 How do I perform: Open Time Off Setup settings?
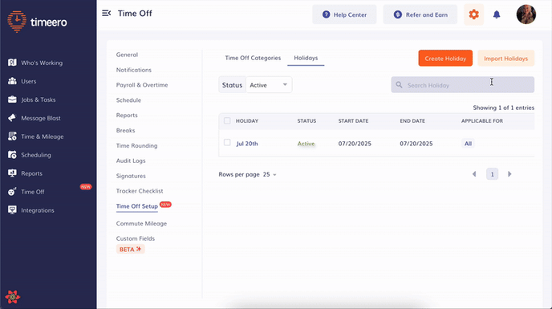[x=137, y=206]
